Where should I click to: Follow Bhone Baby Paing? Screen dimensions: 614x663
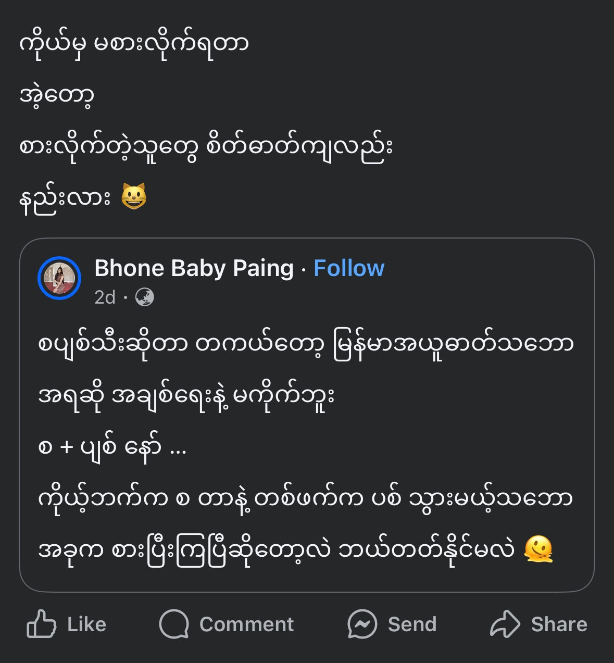pos(349,268)
